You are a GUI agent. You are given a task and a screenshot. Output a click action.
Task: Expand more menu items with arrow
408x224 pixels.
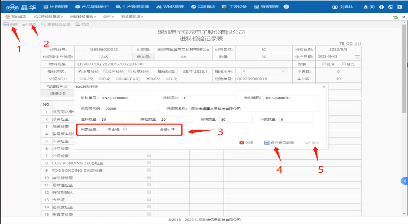pos(286,7)
